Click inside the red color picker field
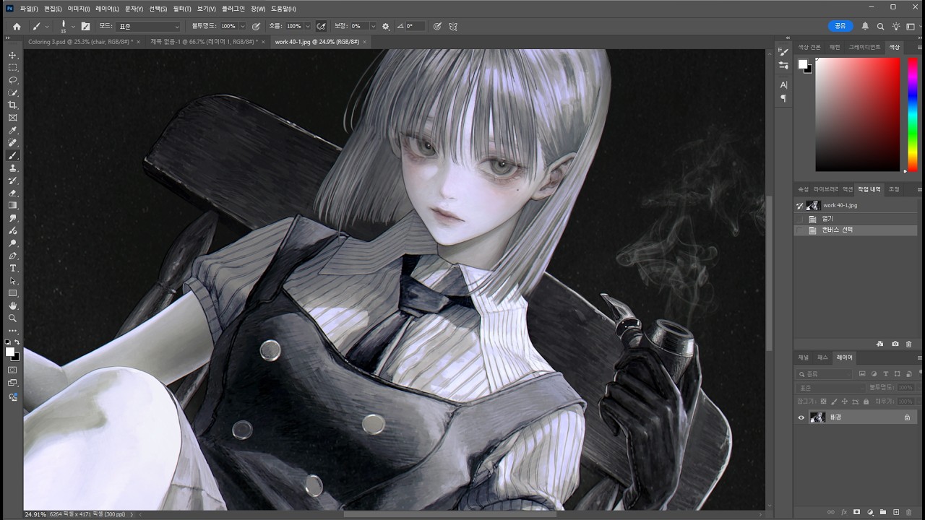Image resolution: width=925 pixels, height=520 pixels. click(858, 114)
